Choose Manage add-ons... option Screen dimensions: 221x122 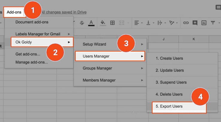pyautogui.click(x=39, y=62)
